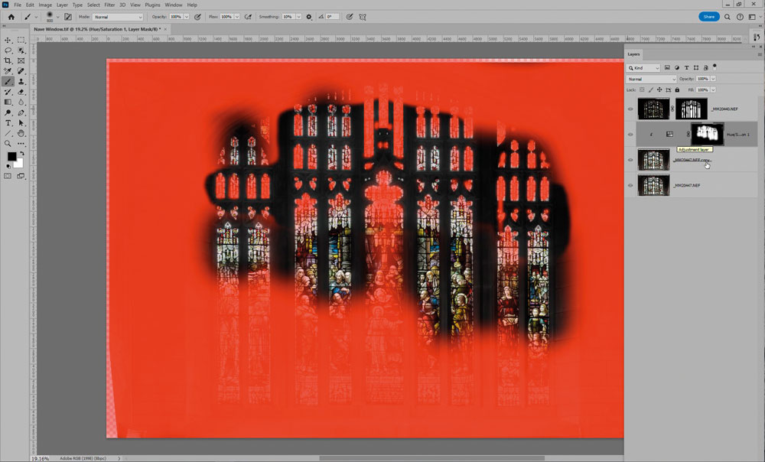Open the Brush Preset picker arrow
765x462 pixels.
(57, 17)
